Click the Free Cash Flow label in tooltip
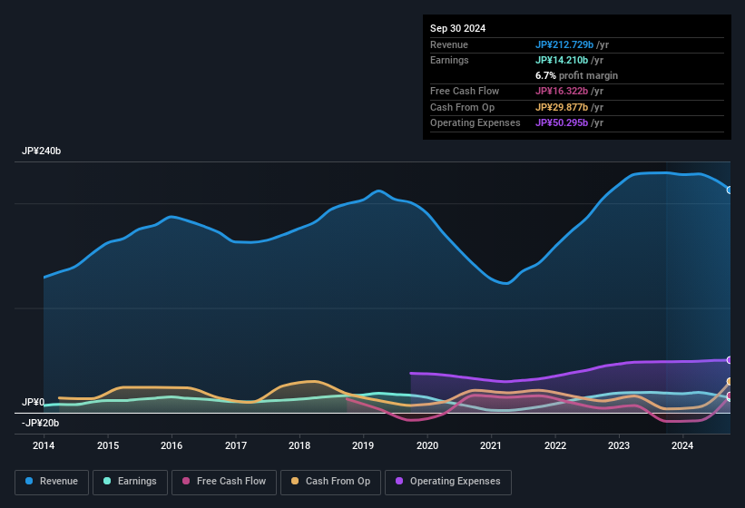 click(465, 91)
